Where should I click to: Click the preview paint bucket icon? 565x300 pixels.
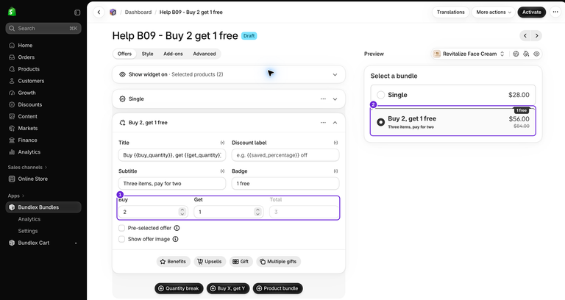526,54
